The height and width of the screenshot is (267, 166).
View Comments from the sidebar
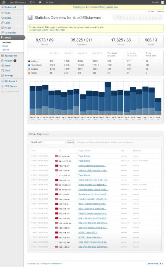[10, 32]
